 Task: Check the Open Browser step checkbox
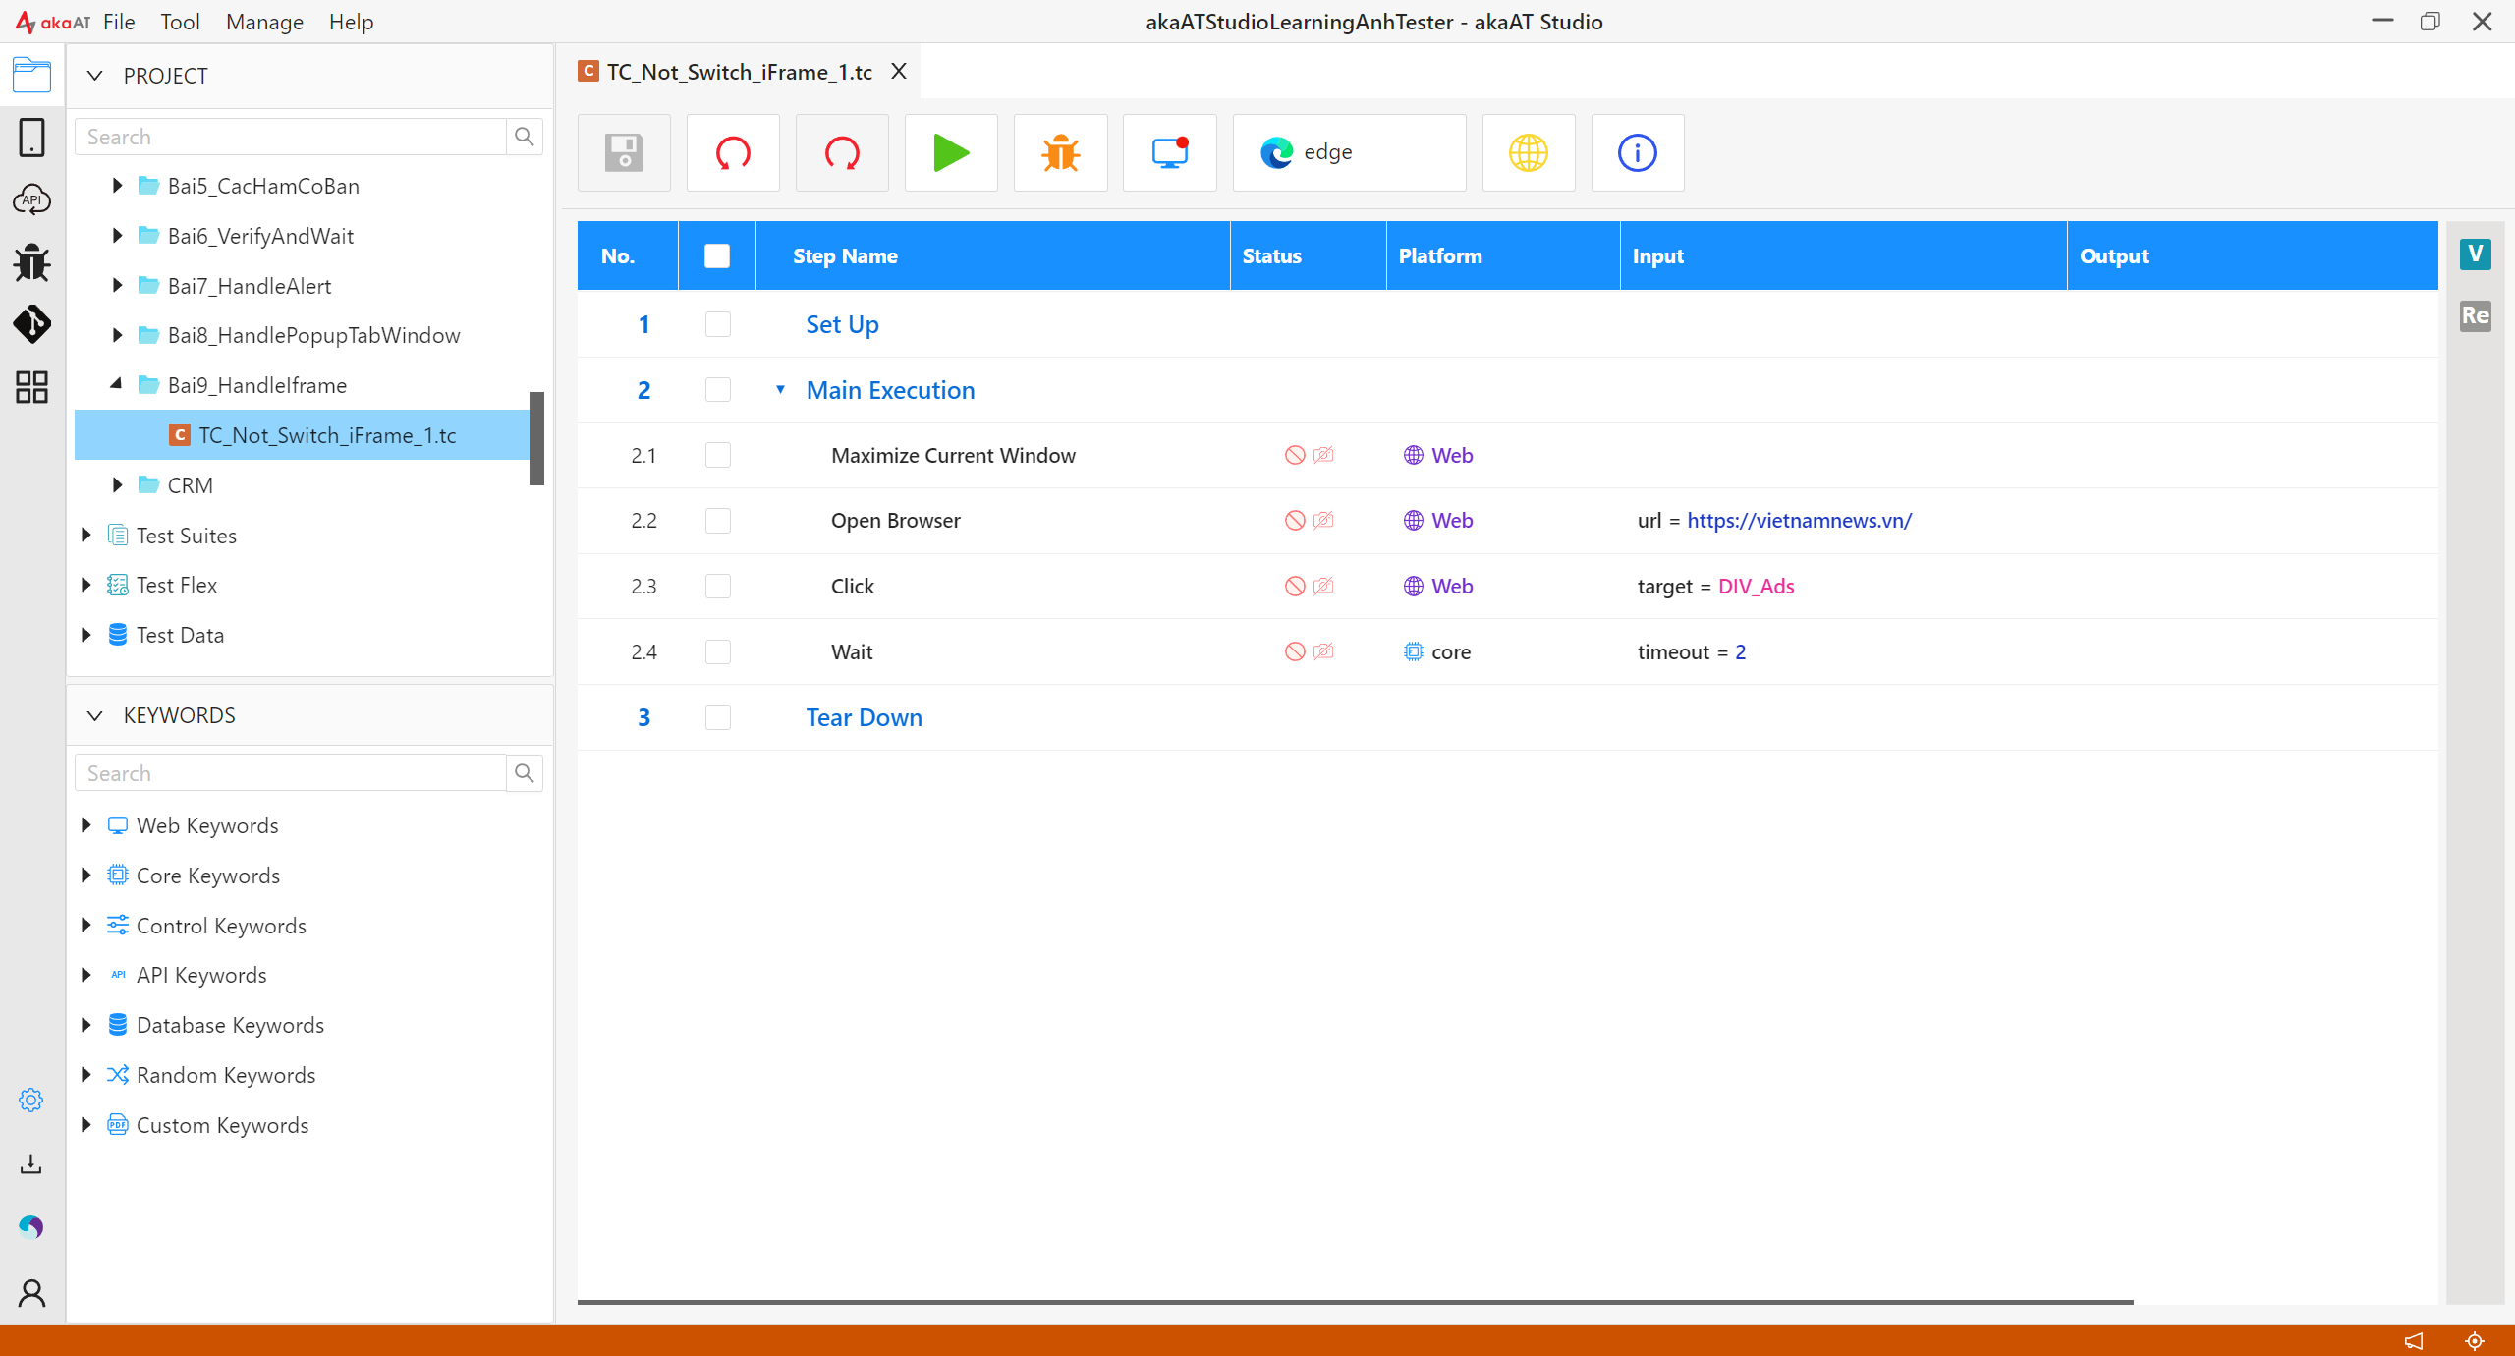click(x=718, y=521)
